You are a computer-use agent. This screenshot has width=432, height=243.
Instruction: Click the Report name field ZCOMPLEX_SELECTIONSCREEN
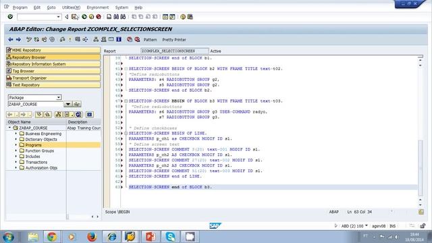(174, 51)
